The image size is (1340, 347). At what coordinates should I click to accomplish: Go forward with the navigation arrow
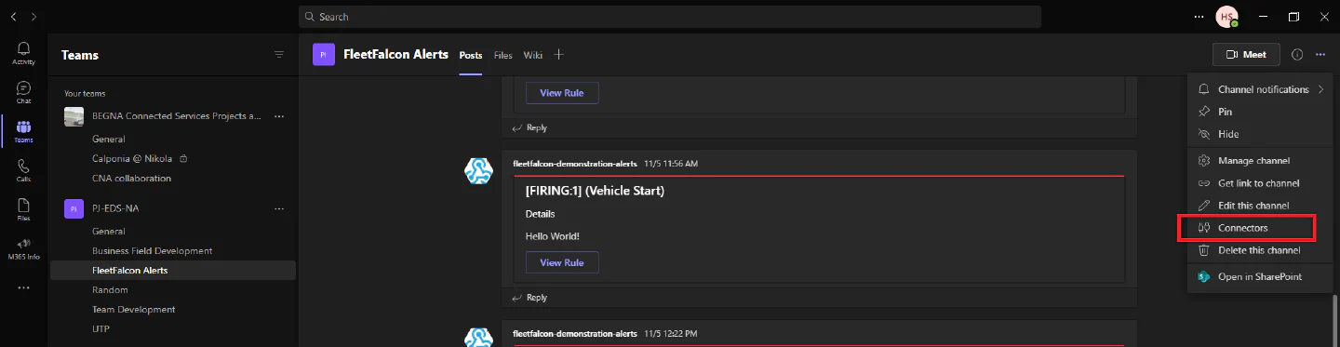pyautogui.click(x=33, y=17)
